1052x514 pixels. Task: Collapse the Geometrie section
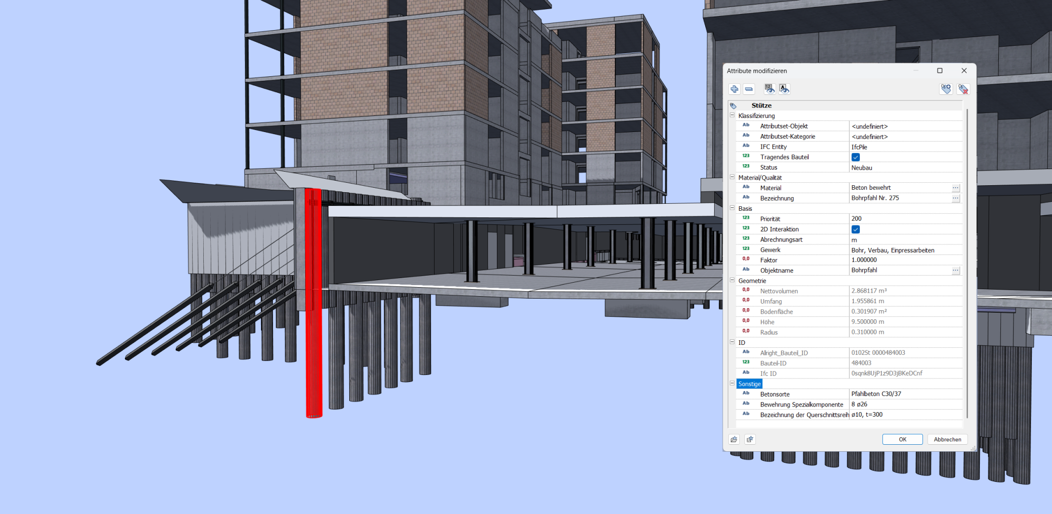[732, 281]
